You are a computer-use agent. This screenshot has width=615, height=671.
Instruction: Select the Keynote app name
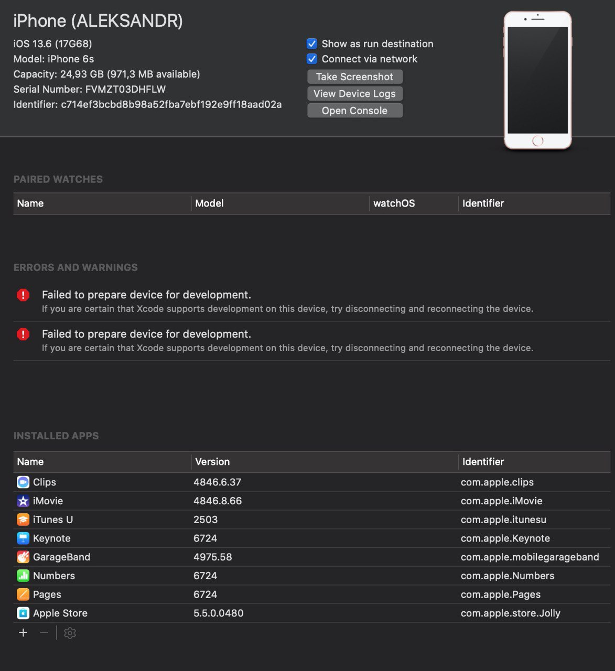click(x=51, y=538)
